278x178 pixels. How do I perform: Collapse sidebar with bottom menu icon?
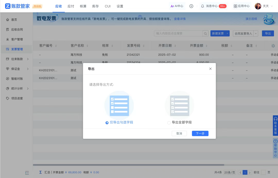click(x=27, y=173)
